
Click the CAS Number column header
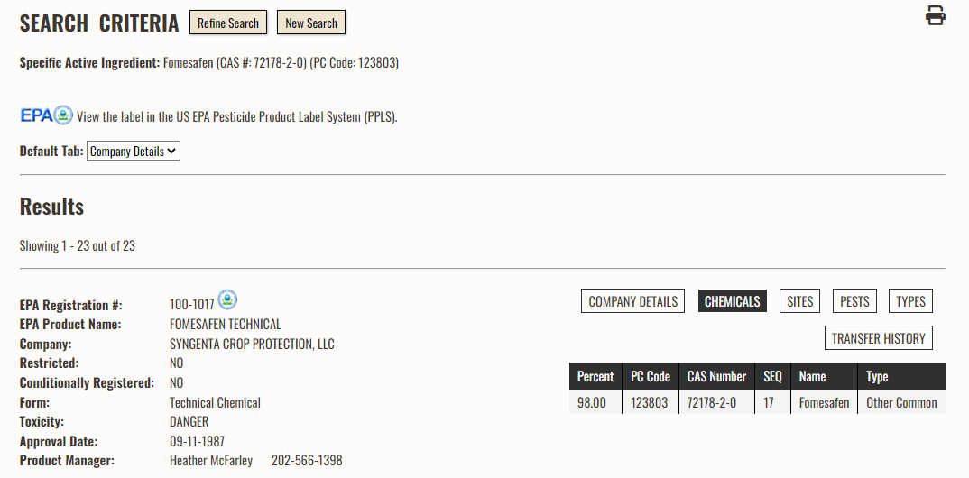[716, 376]
